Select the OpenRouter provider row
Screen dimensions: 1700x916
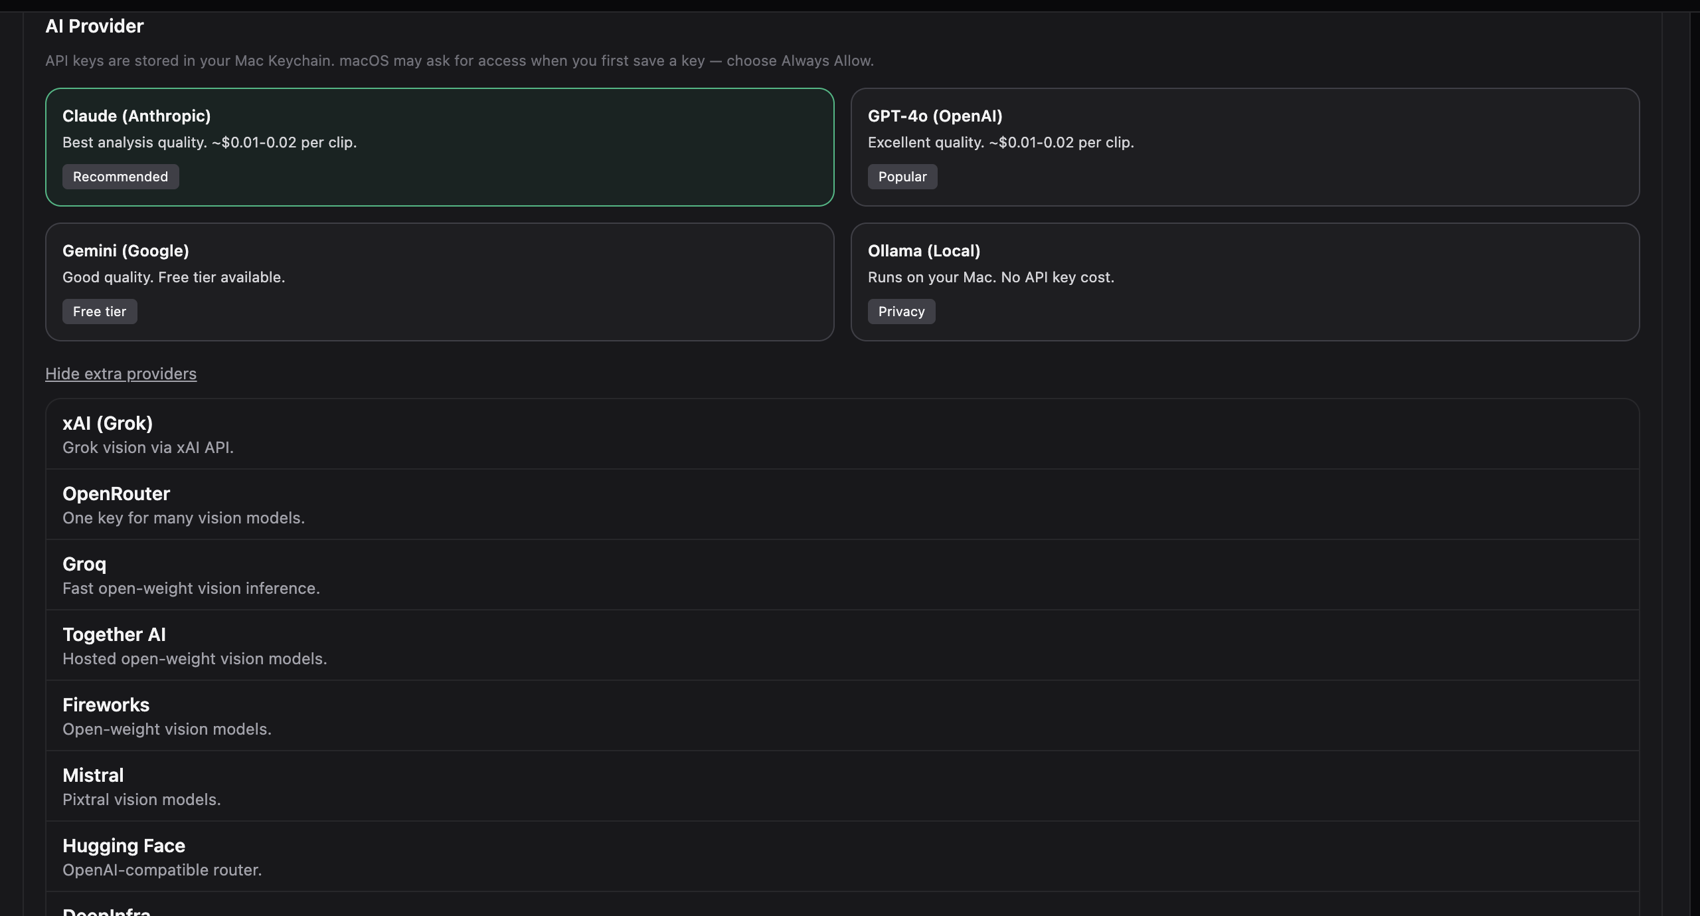pos(842,505)
